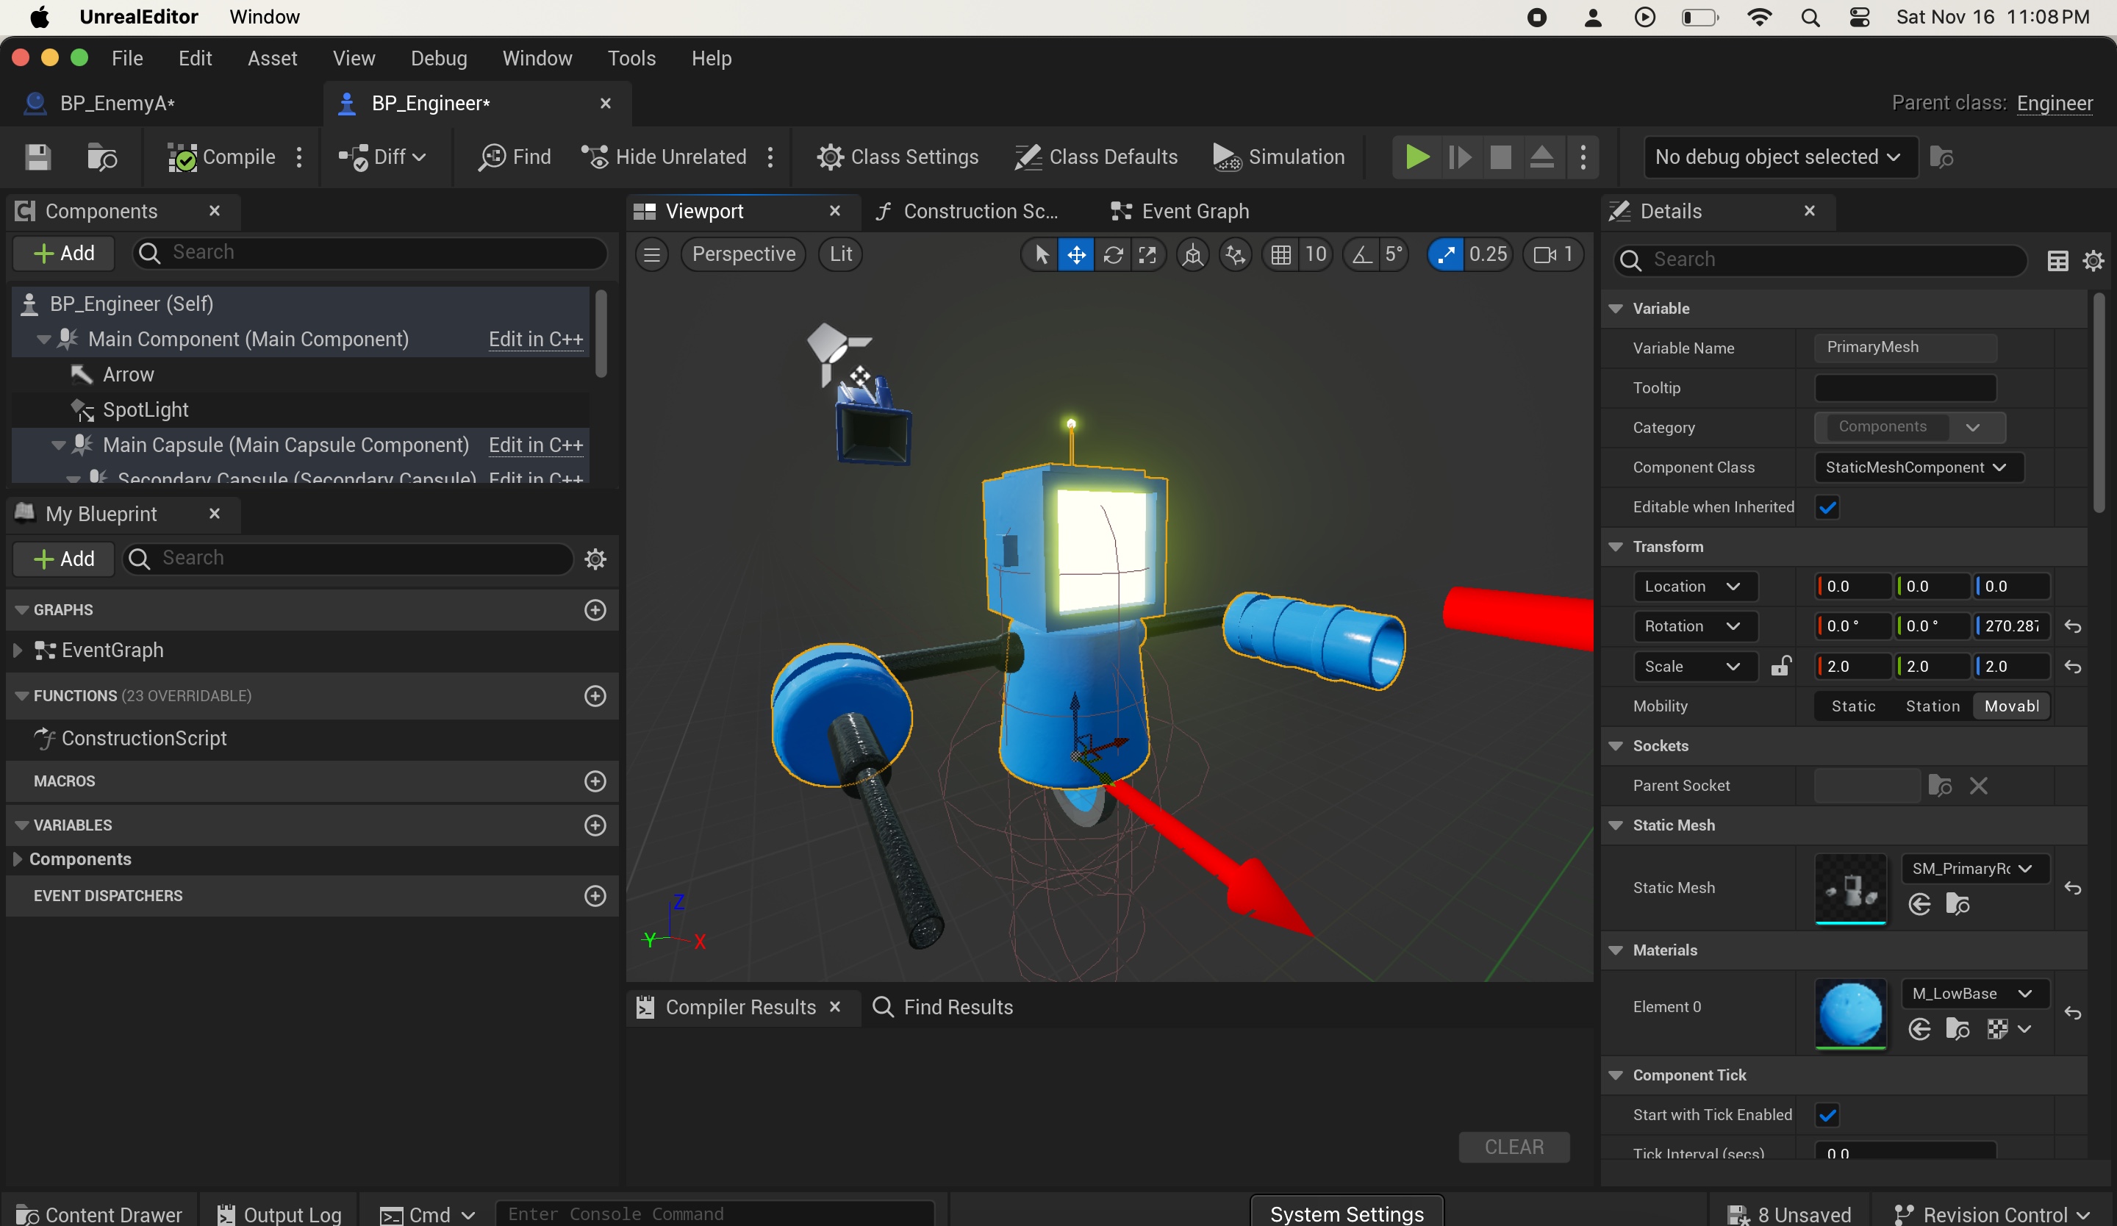Open the Details panel settings gear
This screenshot has width=2117, height=1226.
click(2093, 260)
